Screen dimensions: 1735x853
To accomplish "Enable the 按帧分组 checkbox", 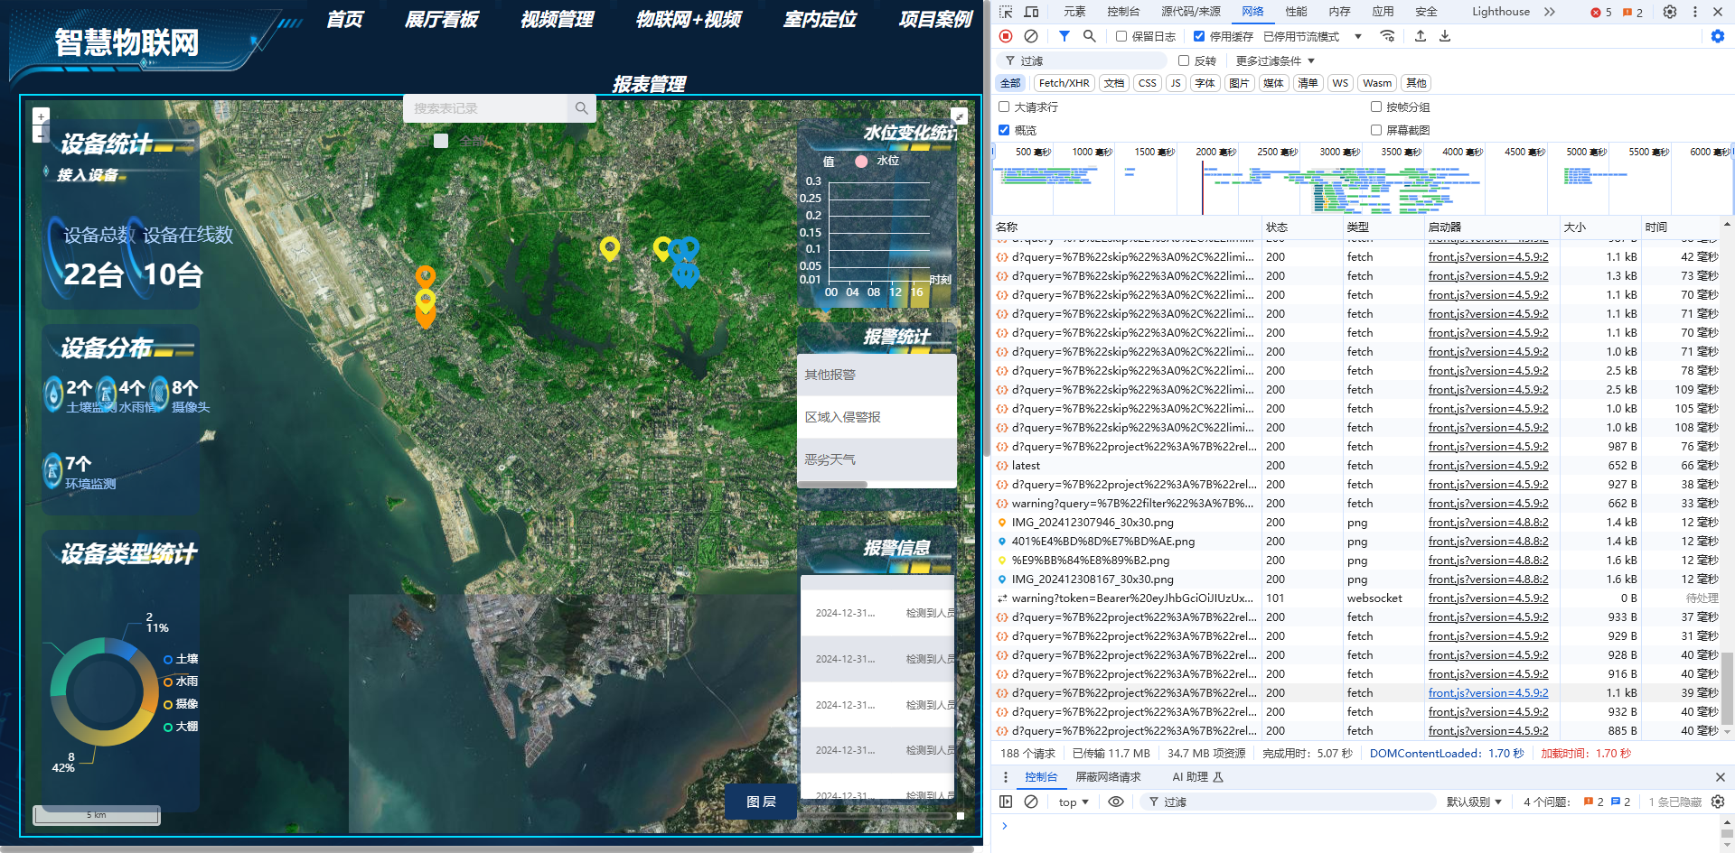I will 1376,107.
